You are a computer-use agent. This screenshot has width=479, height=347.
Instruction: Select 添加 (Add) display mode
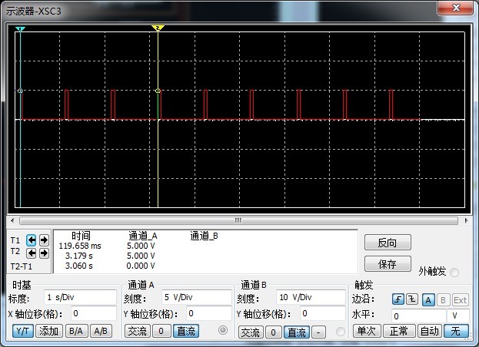pos(49,331)
